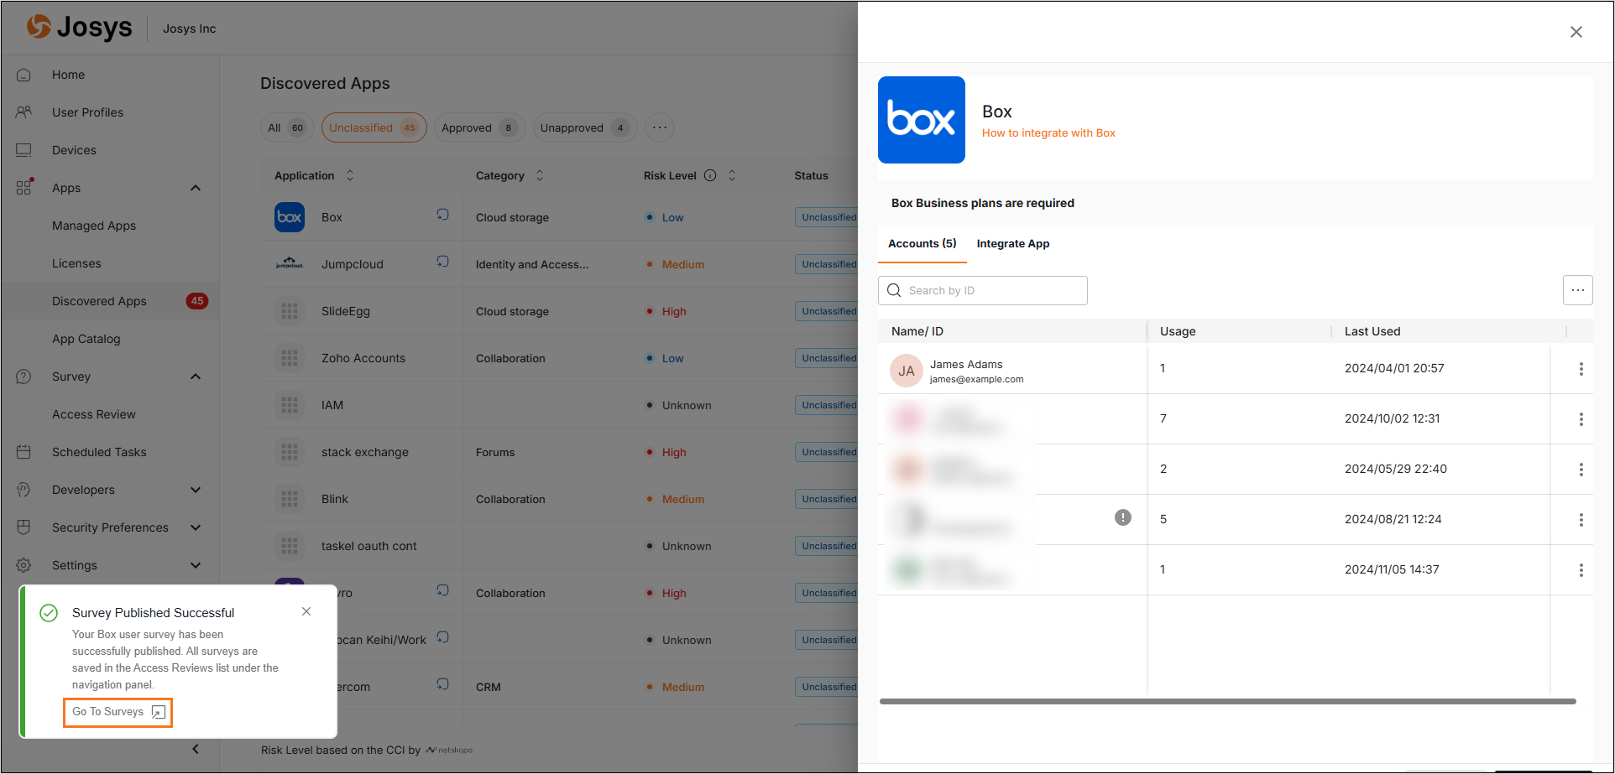Click james@example.com email text

(976, 379)
